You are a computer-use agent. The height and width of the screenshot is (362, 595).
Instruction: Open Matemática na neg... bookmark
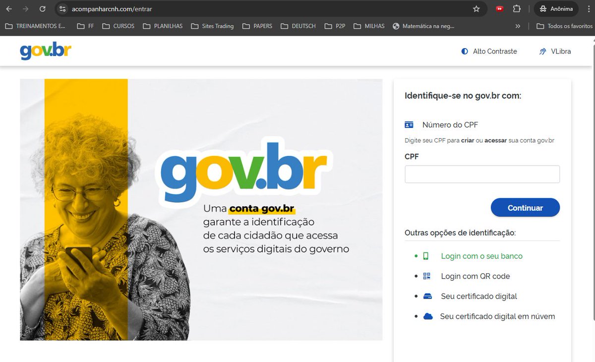423,26
